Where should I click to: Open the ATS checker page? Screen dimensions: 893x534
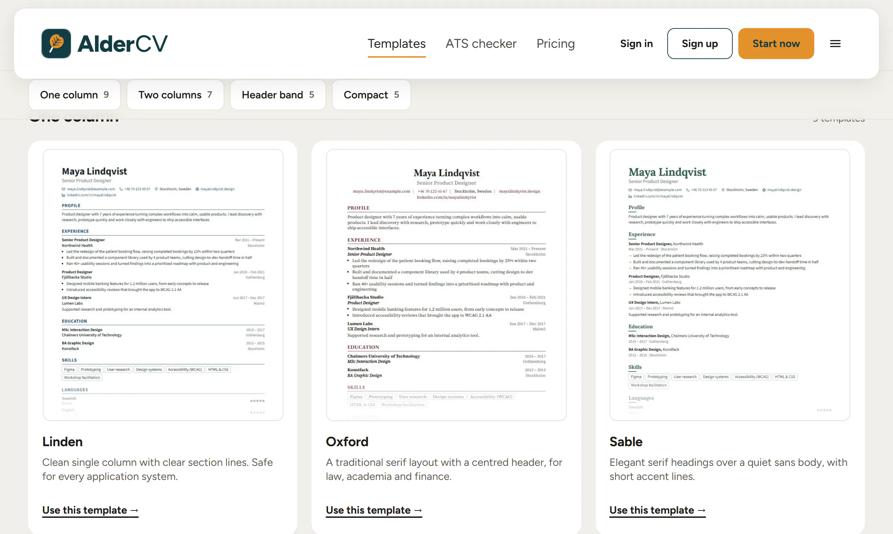click(481, 44)
